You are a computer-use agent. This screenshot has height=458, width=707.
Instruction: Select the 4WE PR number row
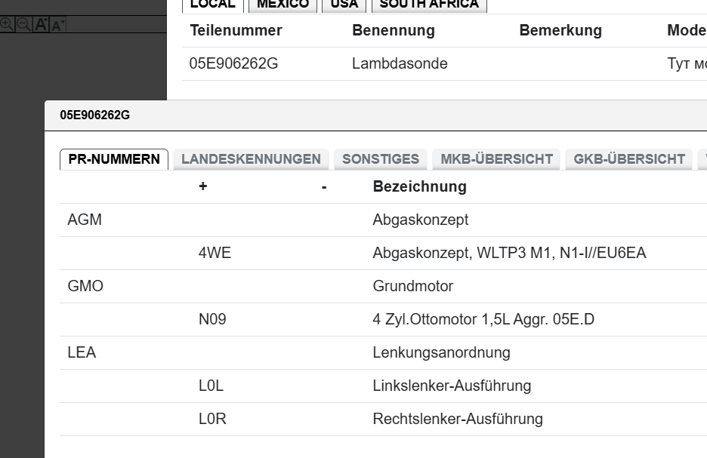coord(215,254)
